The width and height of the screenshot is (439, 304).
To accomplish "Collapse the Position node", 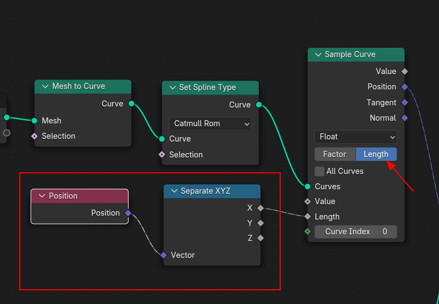I will click(x=42, y=196).
